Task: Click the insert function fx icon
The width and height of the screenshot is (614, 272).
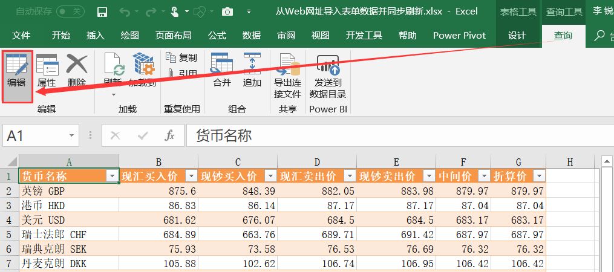Action: pyautogui.click(x=169, y=136)
